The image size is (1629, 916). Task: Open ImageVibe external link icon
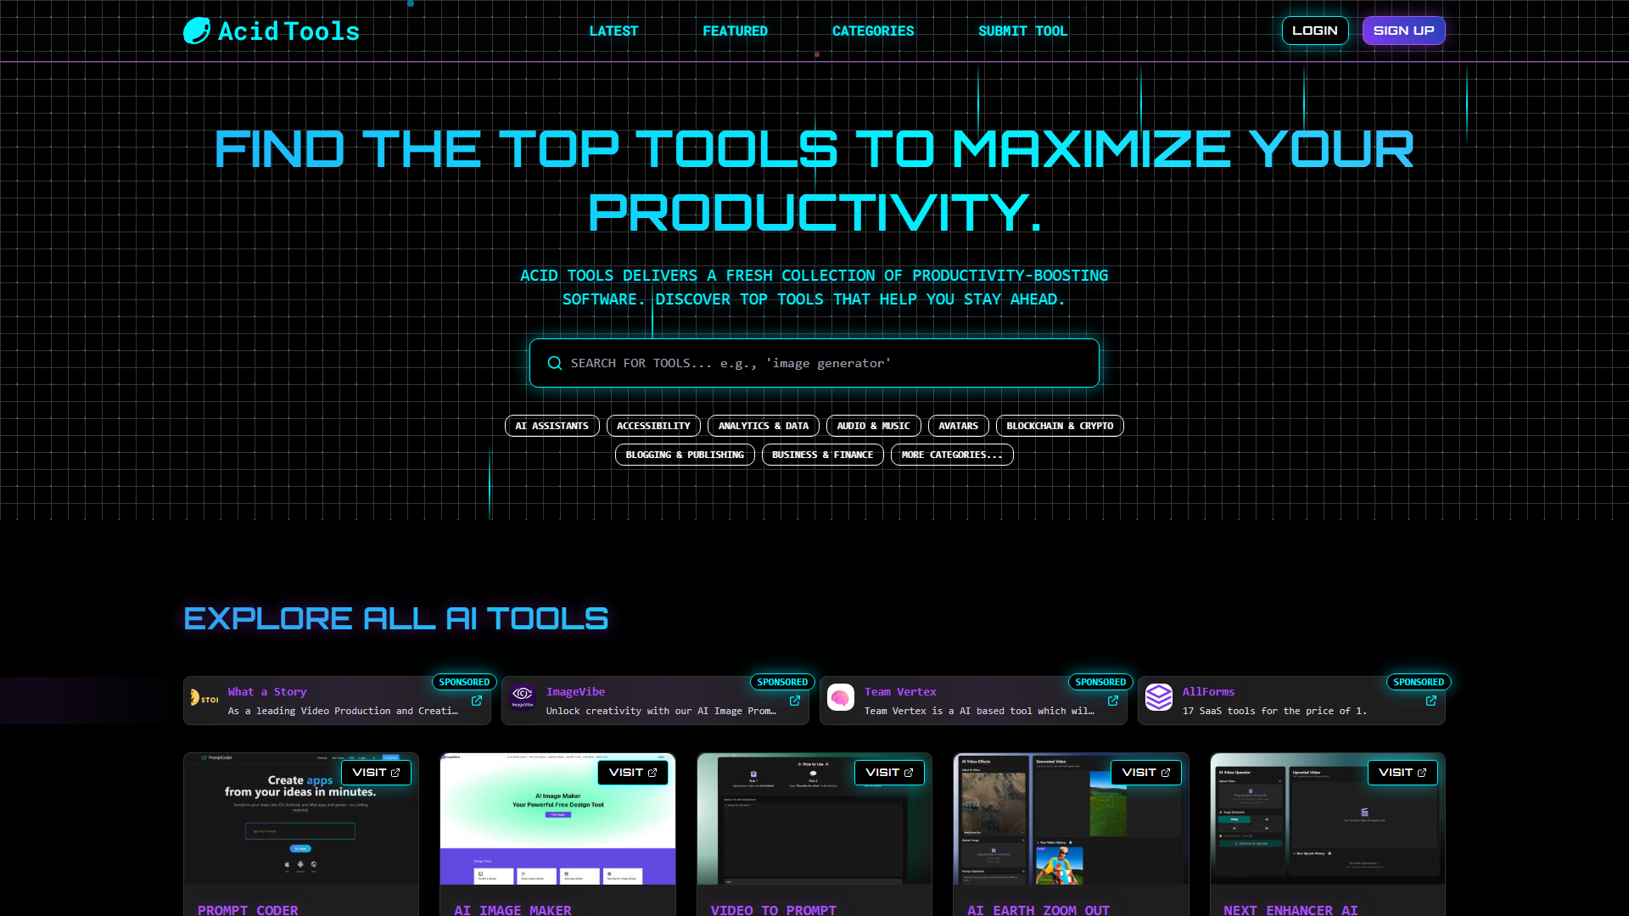tap(795, 701)
